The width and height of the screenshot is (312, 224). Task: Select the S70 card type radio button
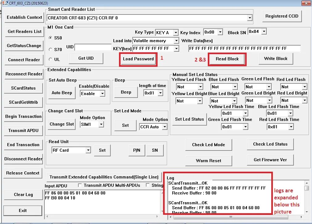coord(51,49)
